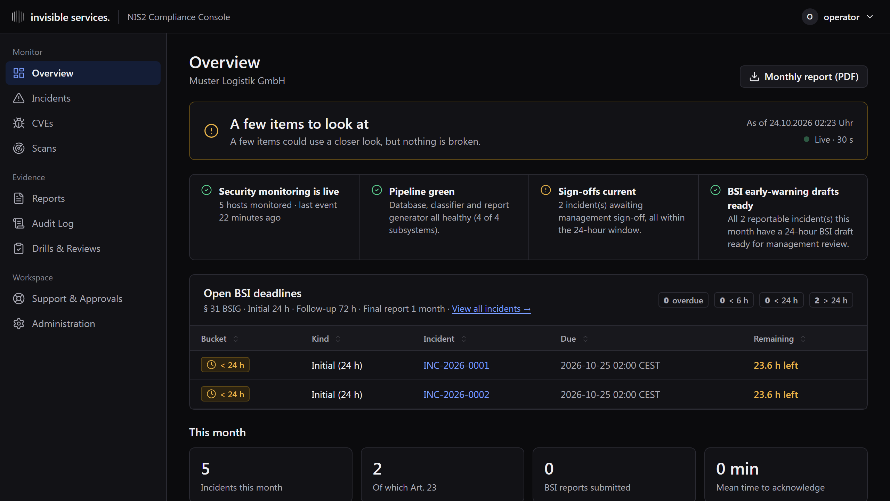
Task: Click the warning icon next to Sign-offs current
Action: click(x=546, y=190)
